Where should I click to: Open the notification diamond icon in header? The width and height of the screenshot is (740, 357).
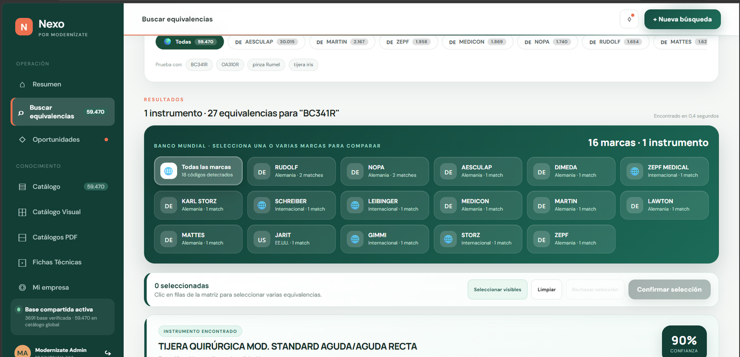point(630,19)
